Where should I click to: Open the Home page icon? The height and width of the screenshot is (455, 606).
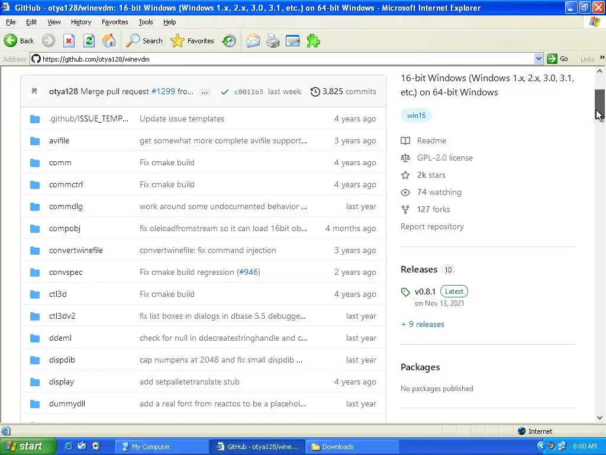click(x=109, y=41)
